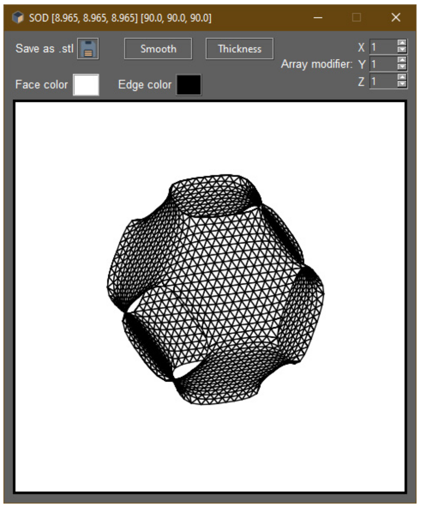The image size is (422, 509).
Task: Decrease the Z array value with down arrow
Action: [402, 84]
